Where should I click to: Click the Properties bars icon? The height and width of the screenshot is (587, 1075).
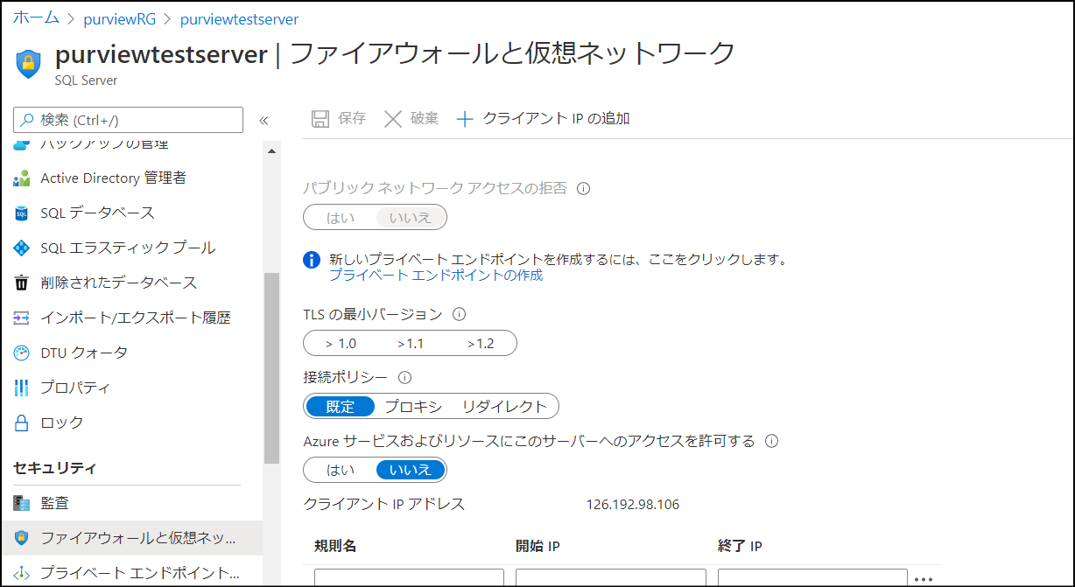tap(22, 388)
